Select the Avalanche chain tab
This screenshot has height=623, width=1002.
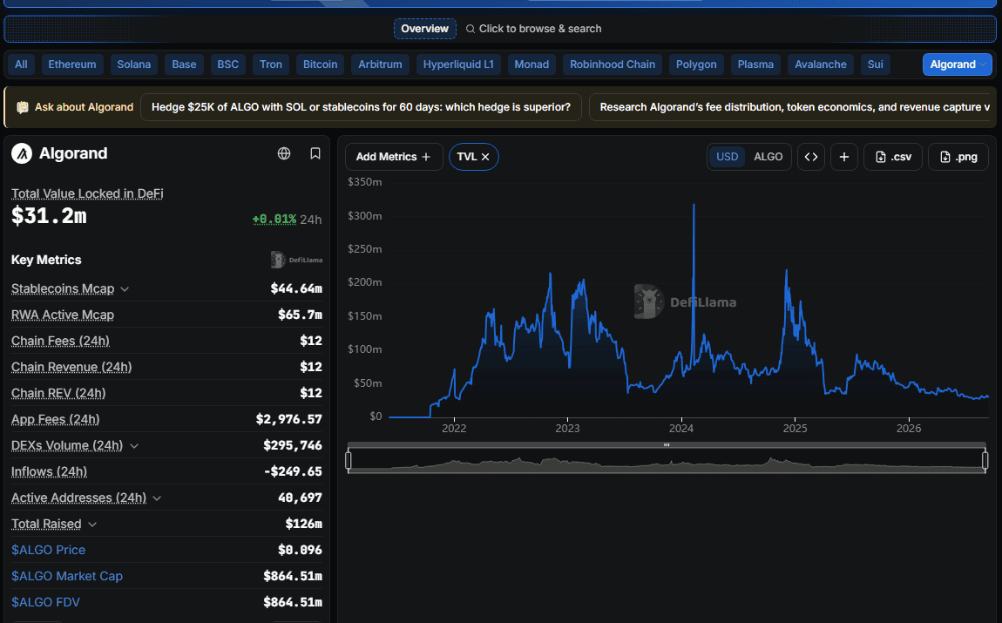(x=821, y=64)
